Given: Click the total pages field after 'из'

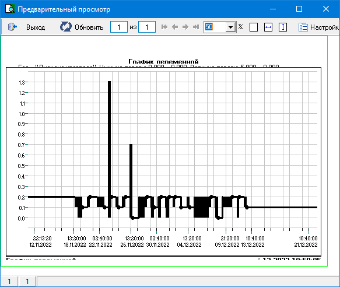Looking at the screenshot, I should point(147,27).
